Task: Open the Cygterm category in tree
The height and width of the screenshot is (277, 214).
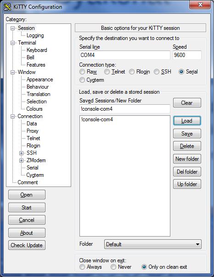Action: [x=35, y=175]
